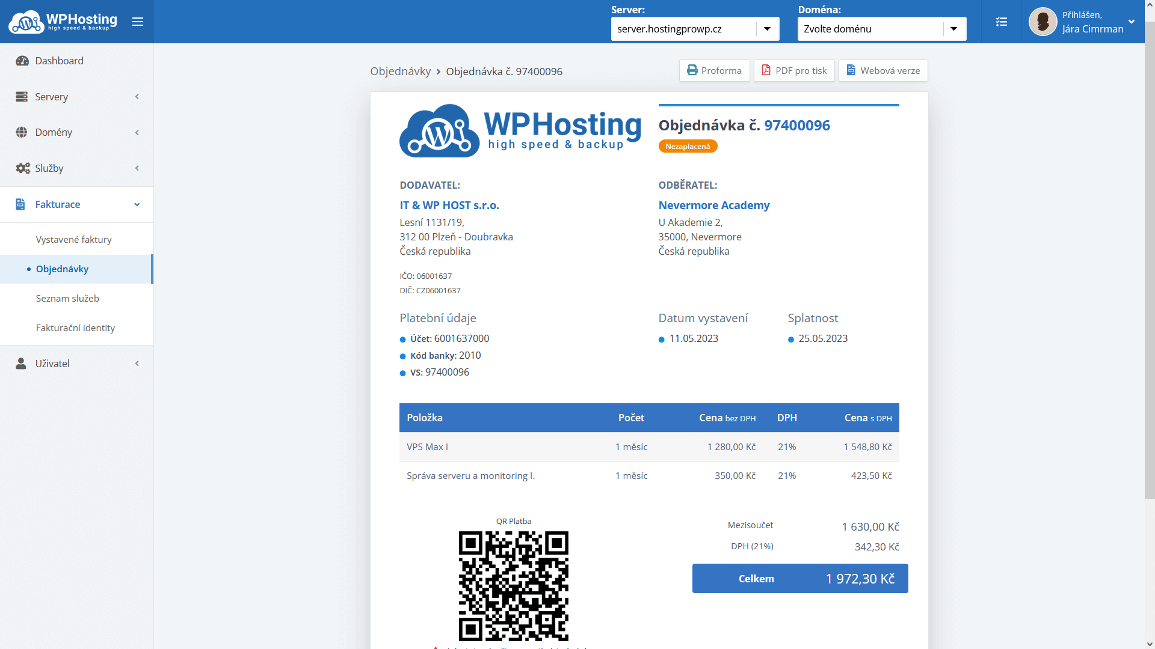Open the task list icon in header
Screen dimensions: 1155x649
1001,22
